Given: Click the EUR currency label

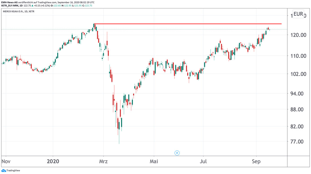Looking at the screenshot, I should [298, 14].
